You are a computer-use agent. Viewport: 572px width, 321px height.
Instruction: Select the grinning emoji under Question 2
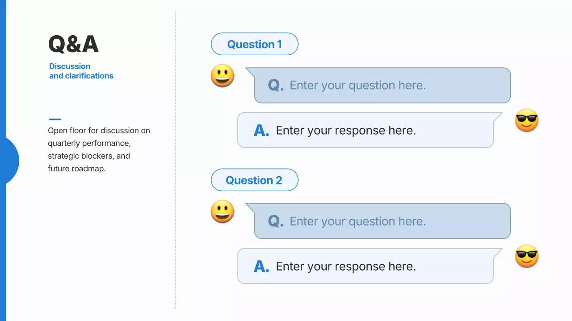click(x=223, y=212)
